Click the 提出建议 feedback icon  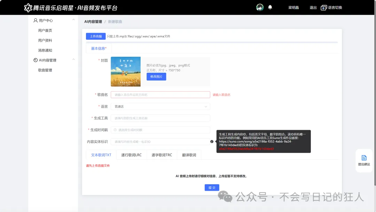(364, 158)
